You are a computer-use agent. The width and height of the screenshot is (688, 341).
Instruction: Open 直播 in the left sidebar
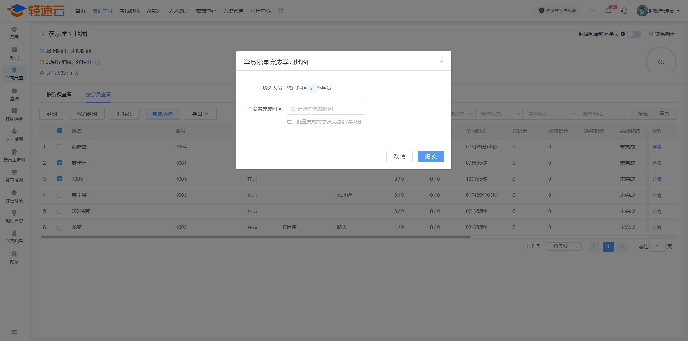coord(14,94)
